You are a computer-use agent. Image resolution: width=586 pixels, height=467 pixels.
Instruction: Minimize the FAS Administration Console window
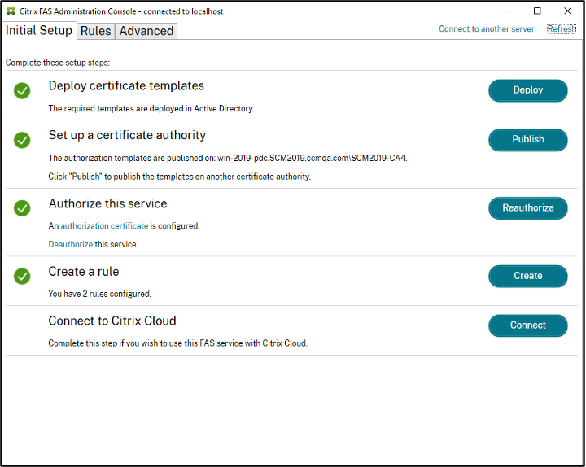(x=507, y=11)
